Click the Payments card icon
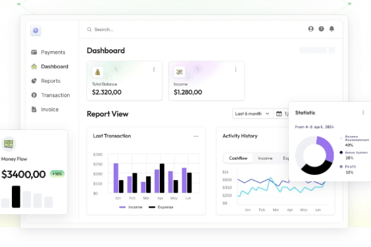 pos(34,53)
